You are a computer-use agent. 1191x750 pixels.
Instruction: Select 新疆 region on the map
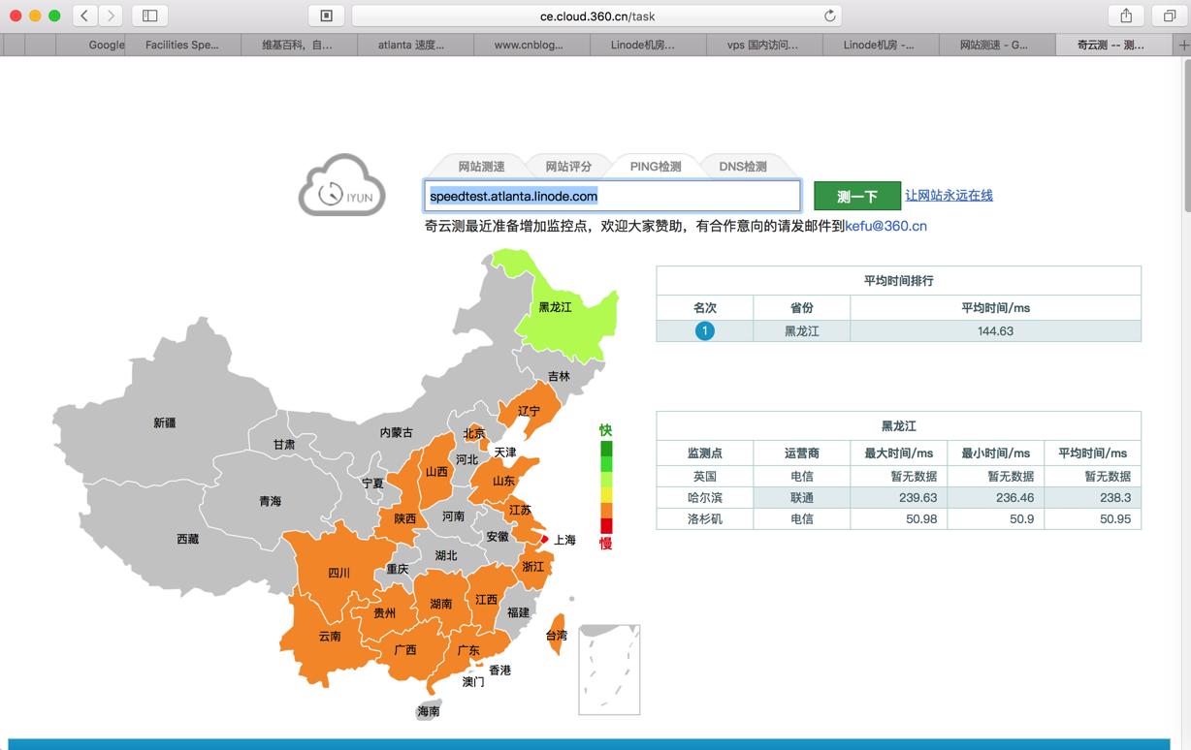(165, 422)
